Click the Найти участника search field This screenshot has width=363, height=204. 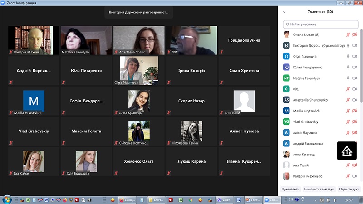(x=321, y=24)
